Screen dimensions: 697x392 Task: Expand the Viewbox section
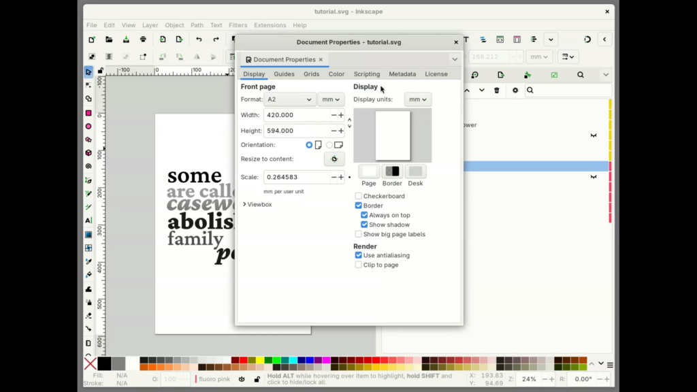coord(257,204)
